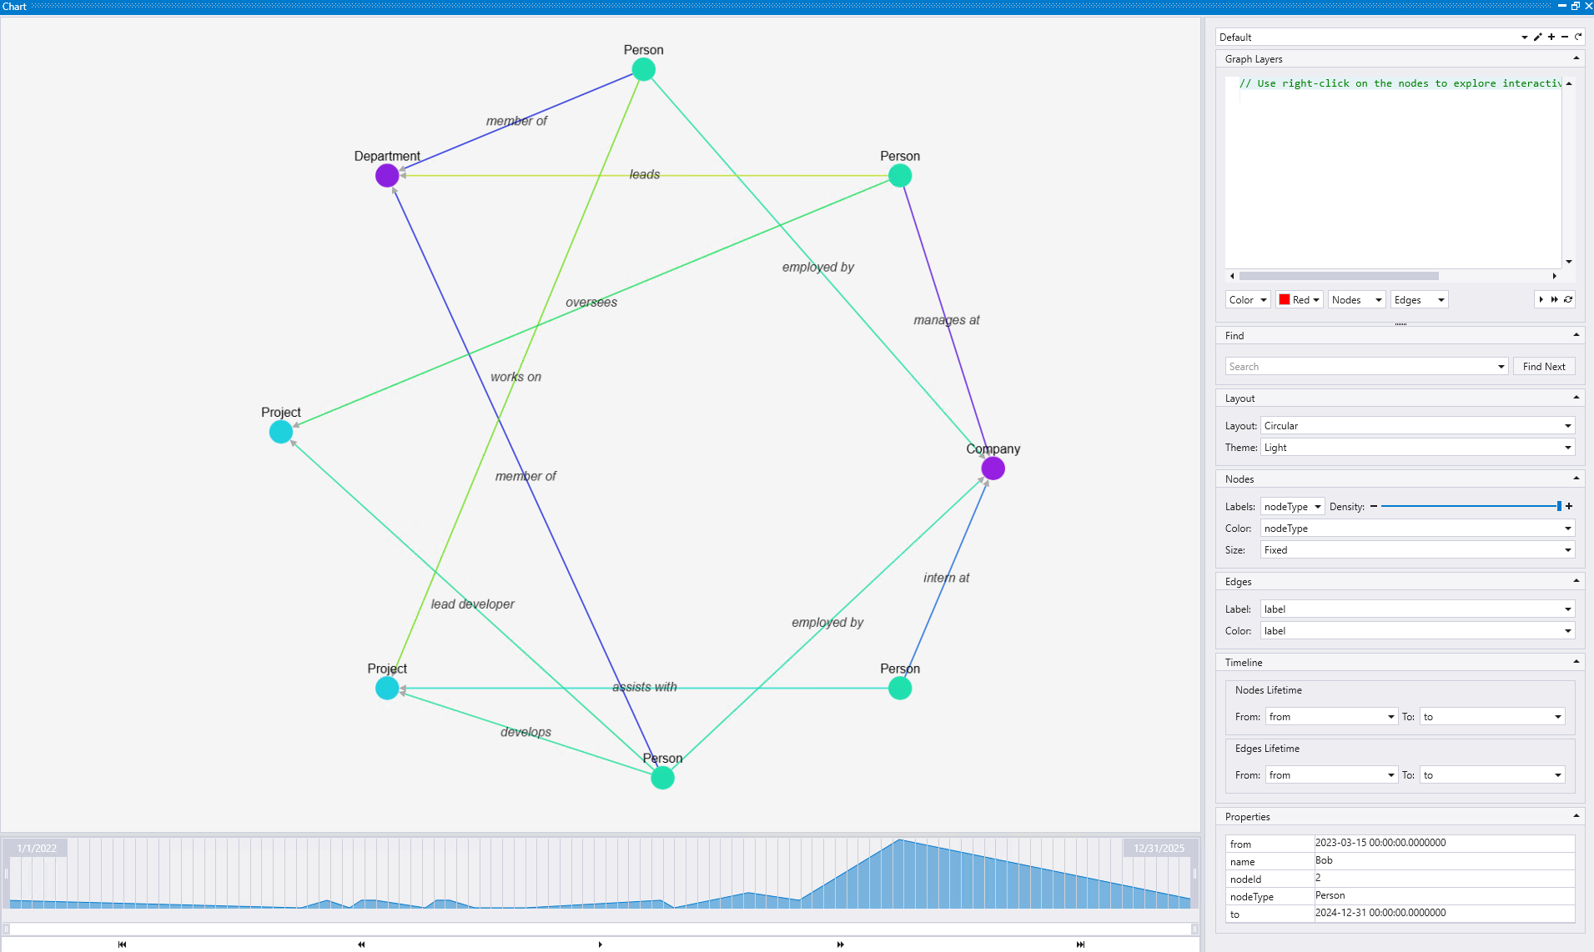Reload the Default configuration via the refresh icon
This screenshot has width=1594, height=952.
point(1577,37)
